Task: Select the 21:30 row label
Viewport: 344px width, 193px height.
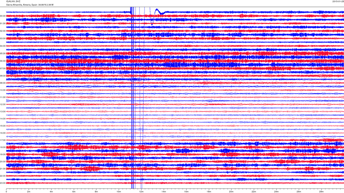Action: 3,169
